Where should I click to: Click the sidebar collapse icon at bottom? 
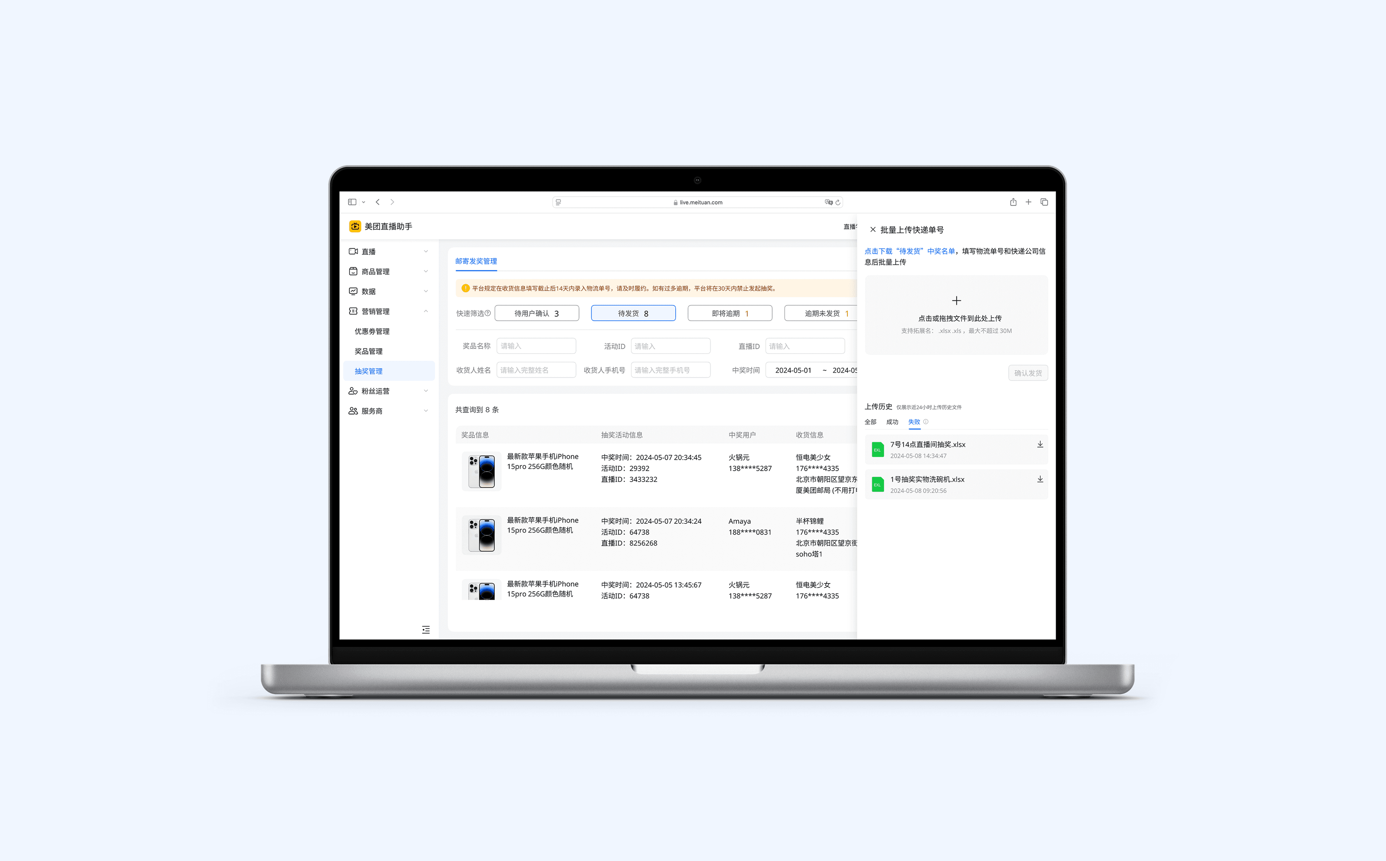(x=425, y=629)
